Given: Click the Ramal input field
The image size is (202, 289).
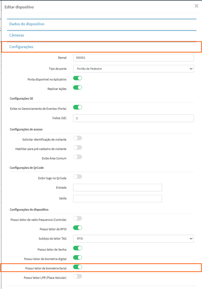Looking at the screenshot, I should click(x=133, y=58).
